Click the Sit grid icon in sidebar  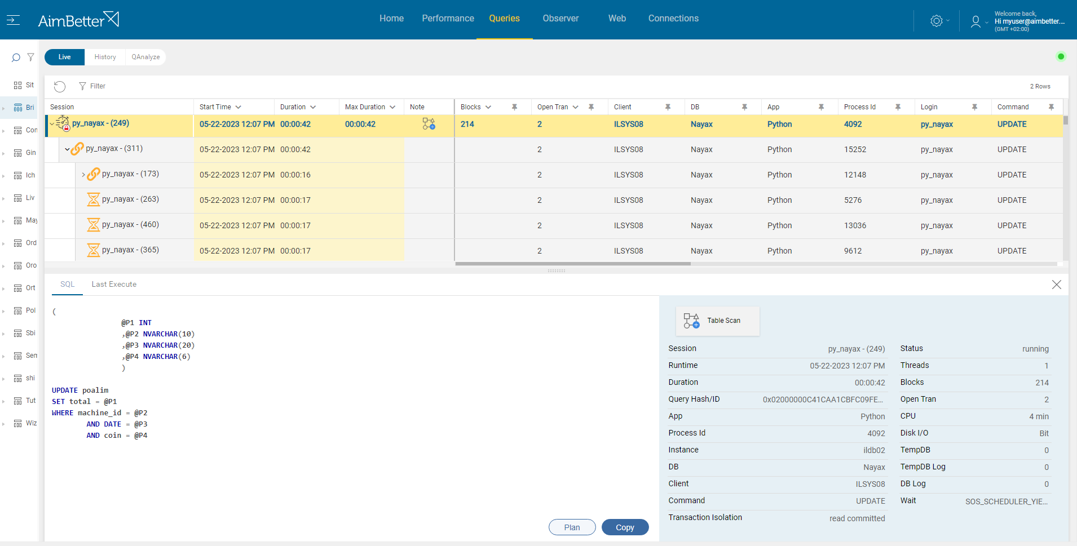[x=18, y=85]
